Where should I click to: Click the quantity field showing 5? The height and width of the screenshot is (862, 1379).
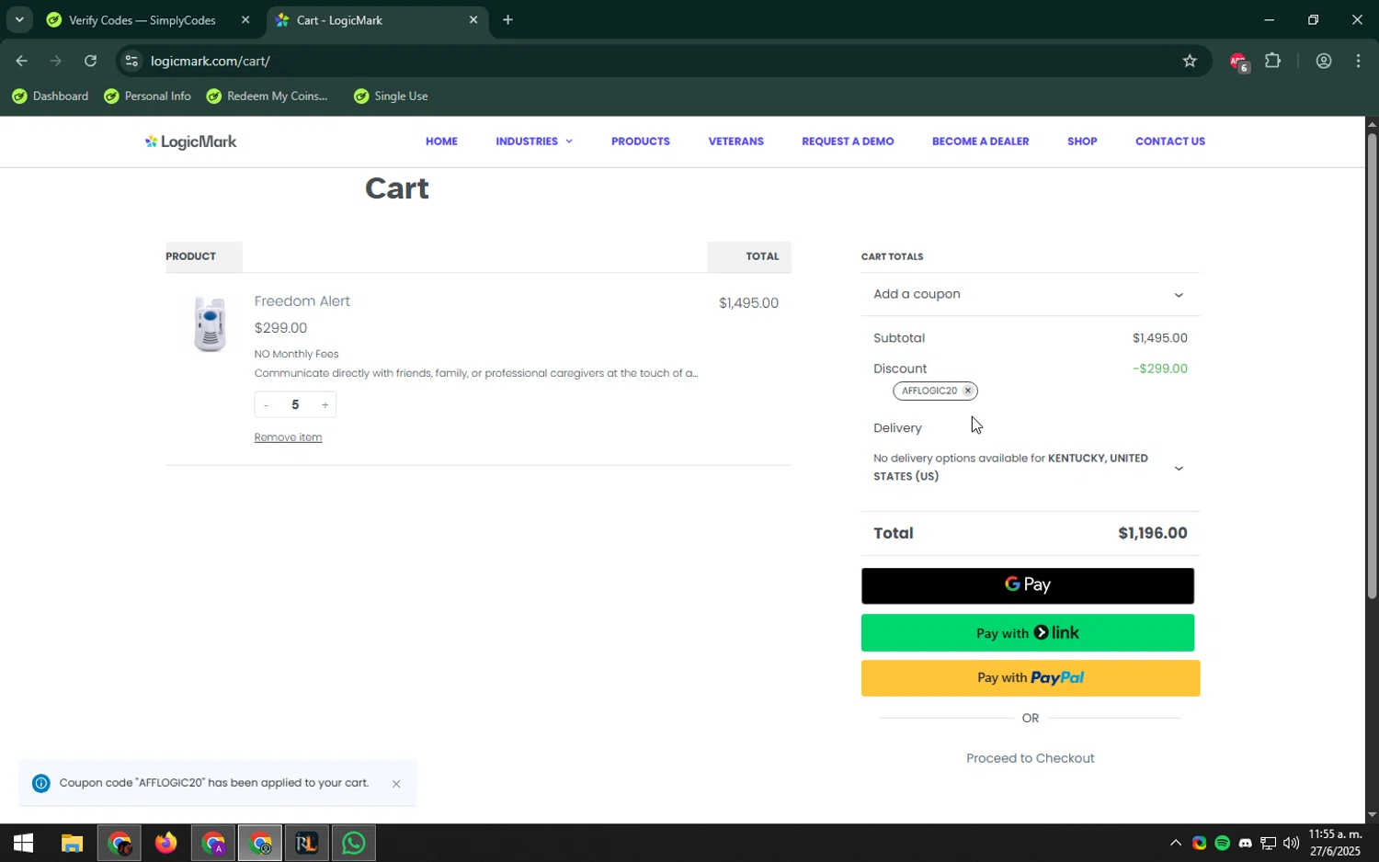tap(295, 405)
